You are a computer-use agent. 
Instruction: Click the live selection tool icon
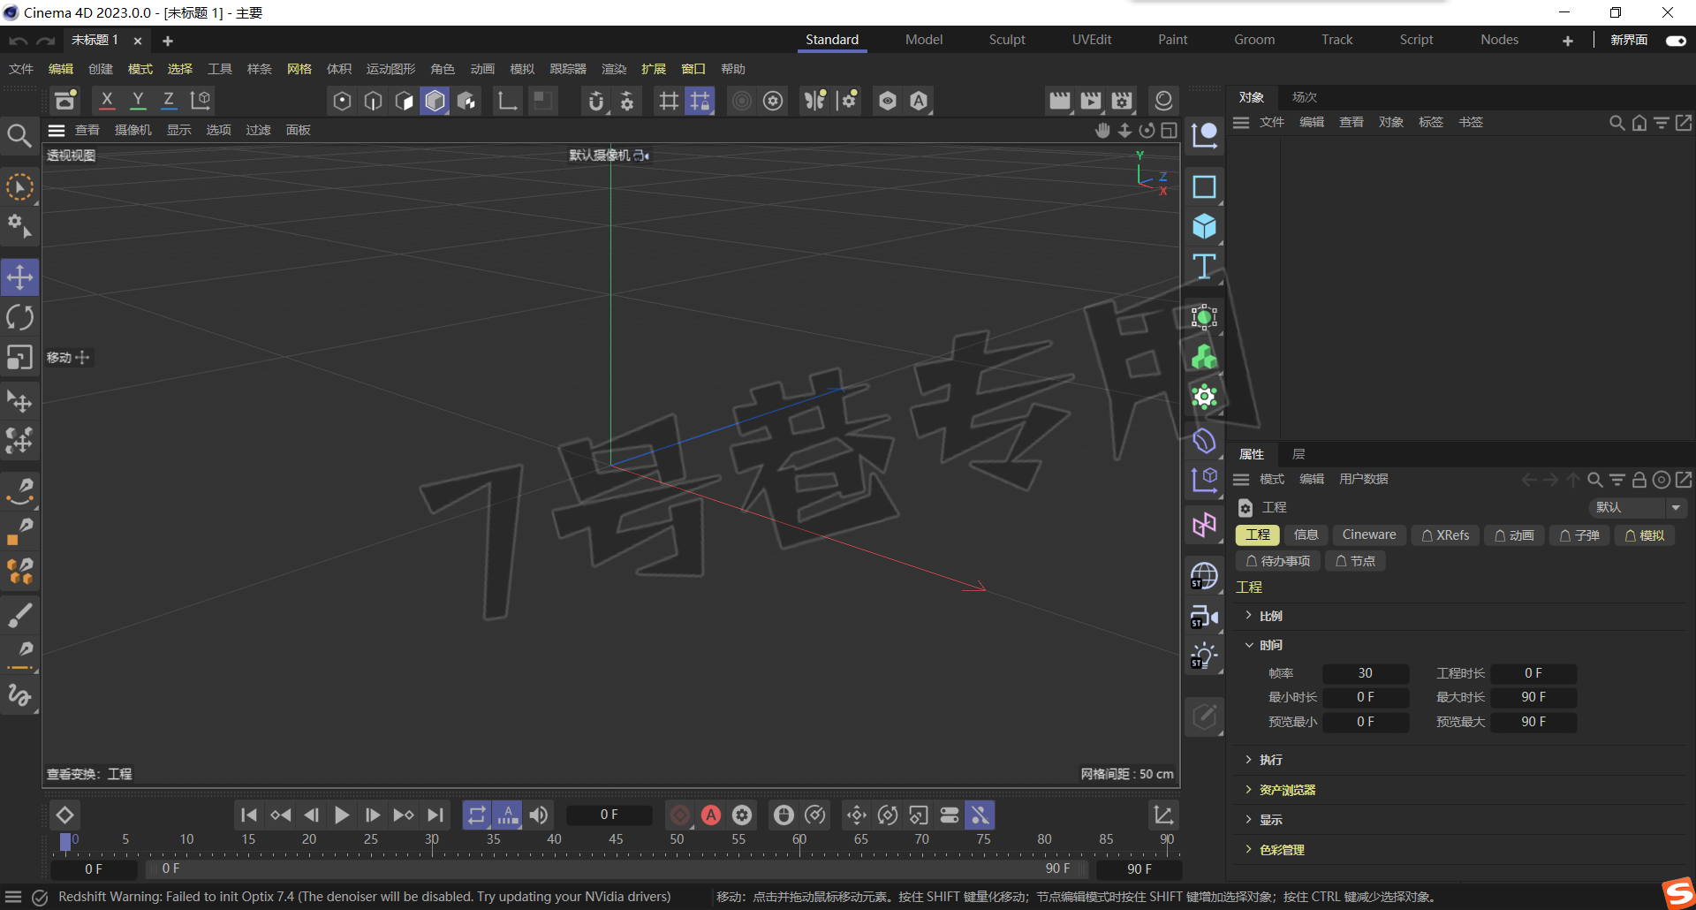coord(19,187)
